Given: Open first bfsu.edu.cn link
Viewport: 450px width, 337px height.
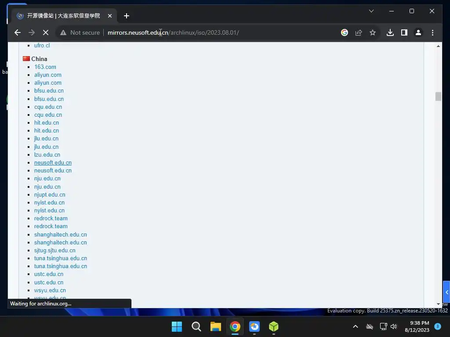Looking at the screenshot, I should click(49, 90).
